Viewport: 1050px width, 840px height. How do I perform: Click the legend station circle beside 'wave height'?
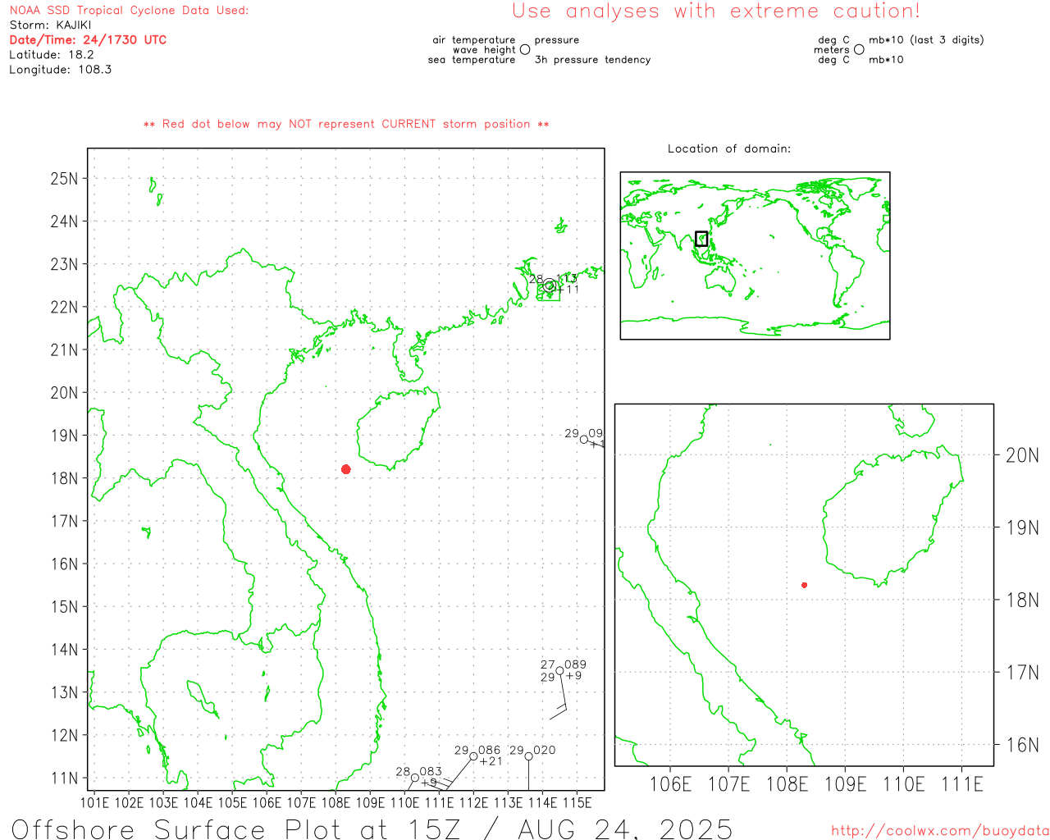[x=525, y=50]
